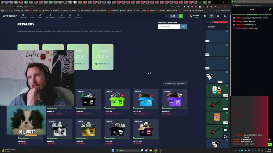Open the Race page from the nav bar
This screenshot has height=153, width=273.
(x=70, y=16)
